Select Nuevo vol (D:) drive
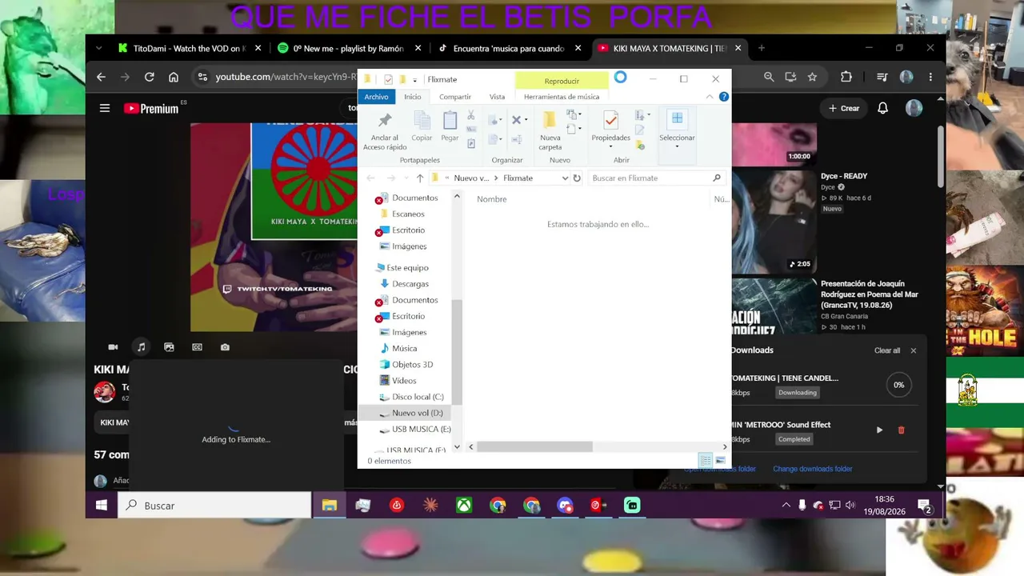This screenshot has height=576, width=1024. pos(417,413)
